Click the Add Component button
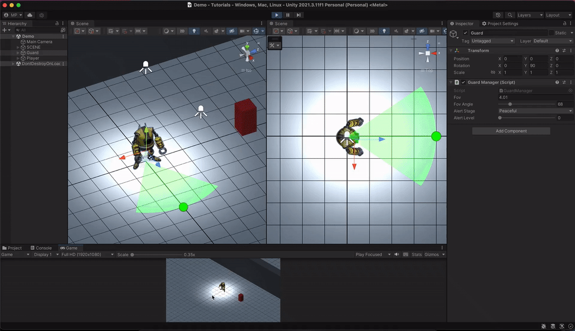The height and width of the screenshot is (331, 575). click(511, 131)
